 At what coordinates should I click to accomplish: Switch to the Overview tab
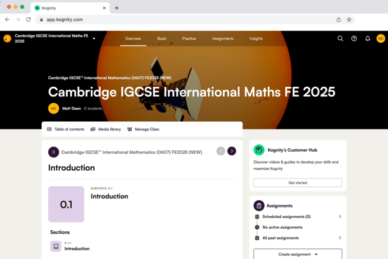click(x=133, y=38)
